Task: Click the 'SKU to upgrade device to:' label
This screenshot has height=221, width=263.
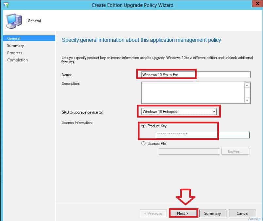Action: 82,112
